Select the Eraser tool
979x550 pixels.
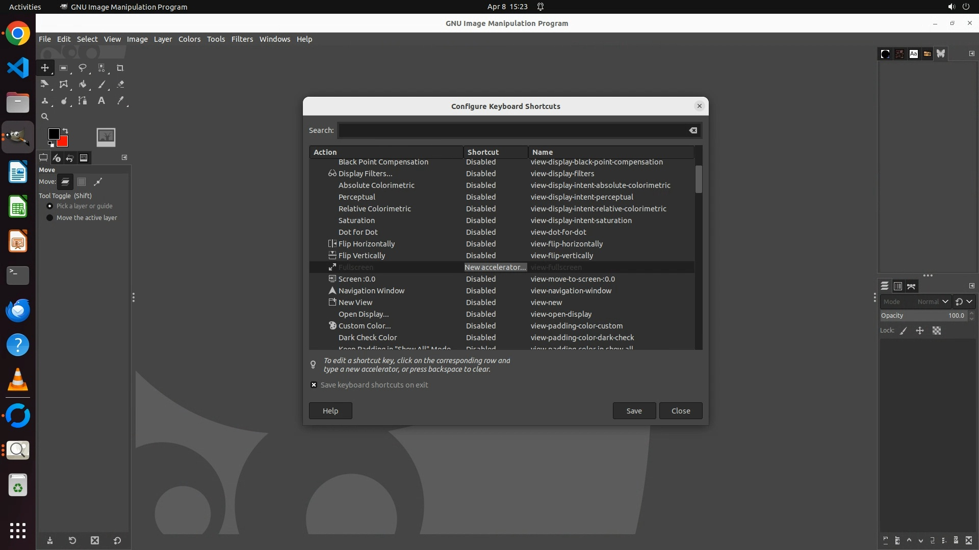(120, 85)
